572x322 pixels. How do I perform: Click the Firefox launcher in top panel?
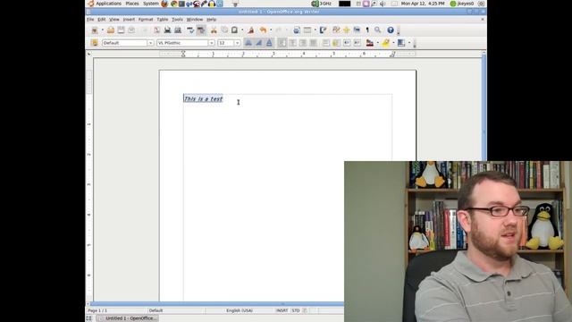pyautogui.click(x=164, y=4)
